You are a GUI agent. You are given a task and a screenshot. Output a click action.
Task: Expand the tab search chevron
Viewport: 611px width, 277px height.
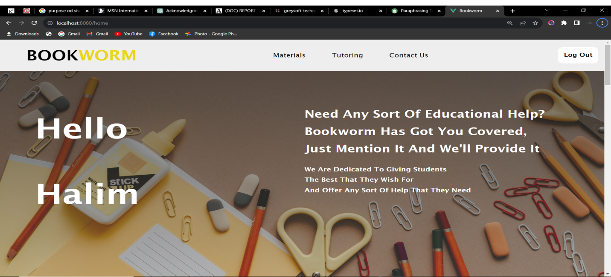[x=547, y=10]
